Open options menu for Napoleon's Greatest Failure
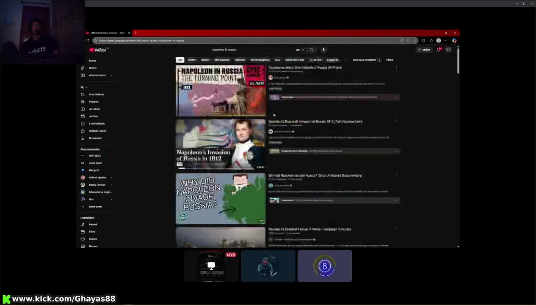Image resolution: width=536 pixels, height=305 pixels. pyautogui.click(x=397, y=229)
